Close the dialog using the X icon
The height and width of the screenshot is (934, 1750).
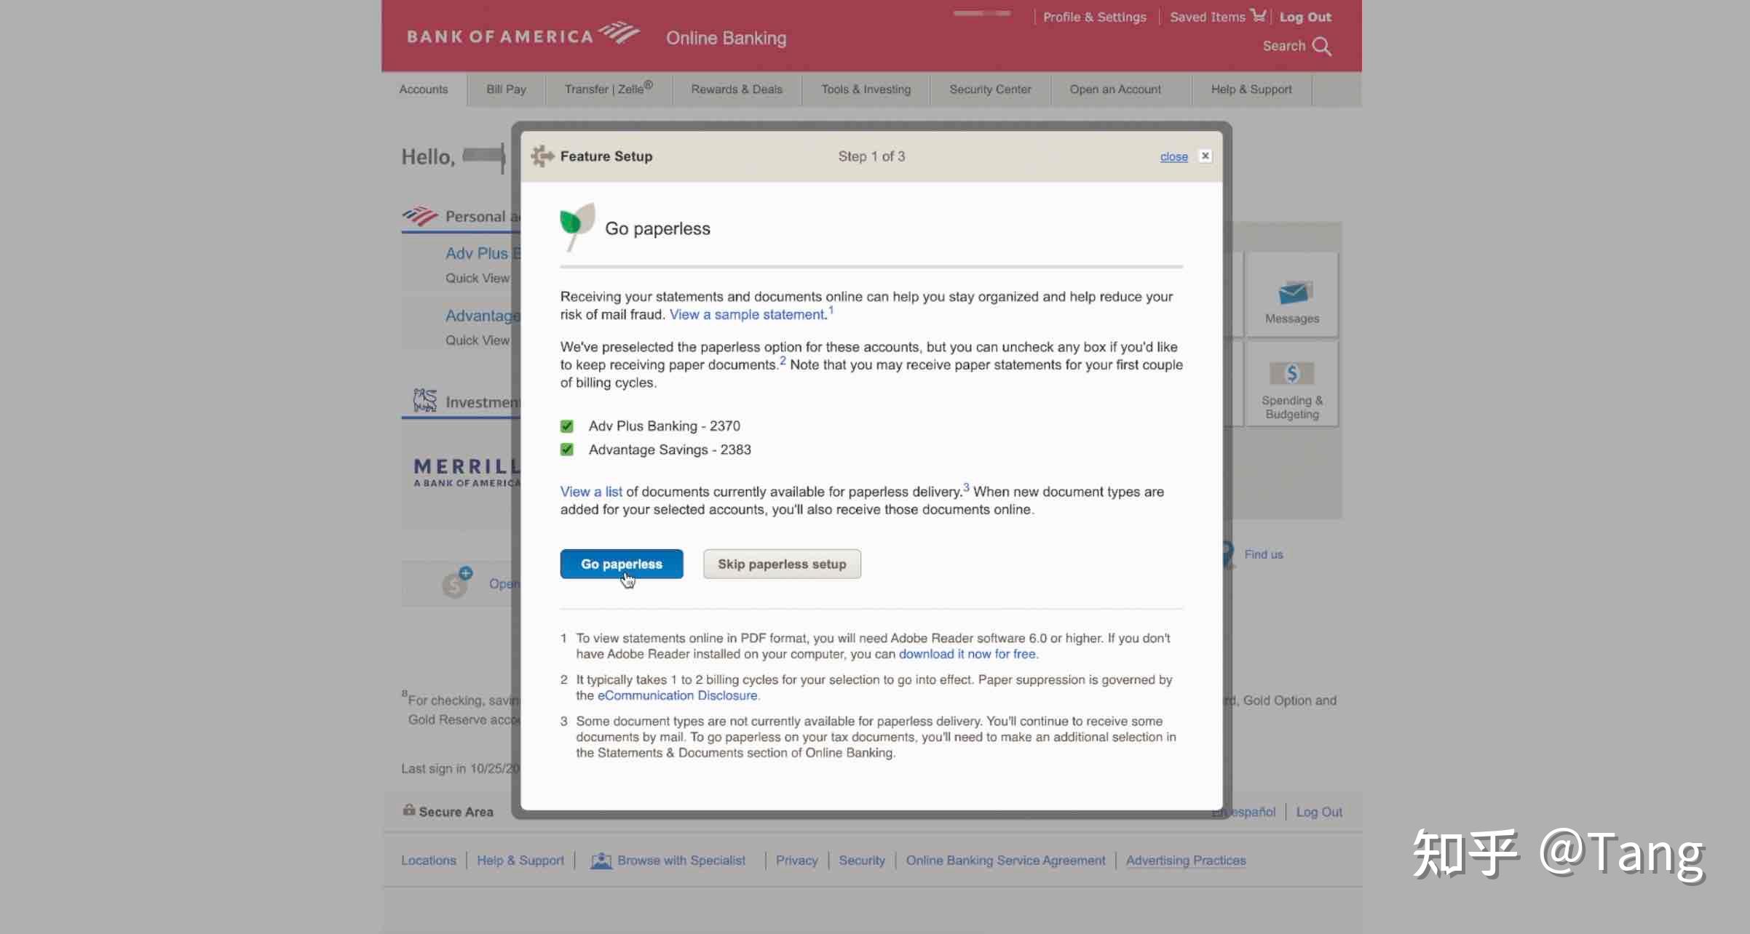pyautogui.click(x=1205, y=156)
